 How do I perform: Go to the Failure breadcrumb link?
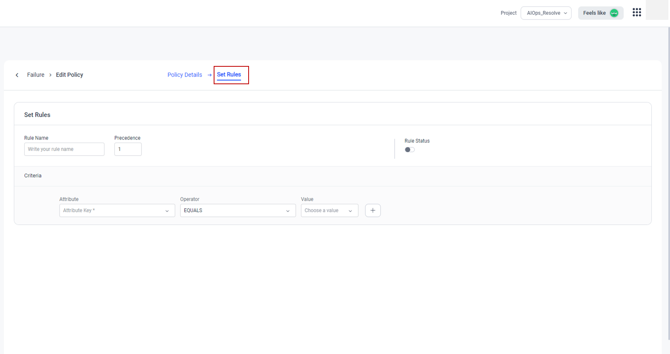(36, 75)
